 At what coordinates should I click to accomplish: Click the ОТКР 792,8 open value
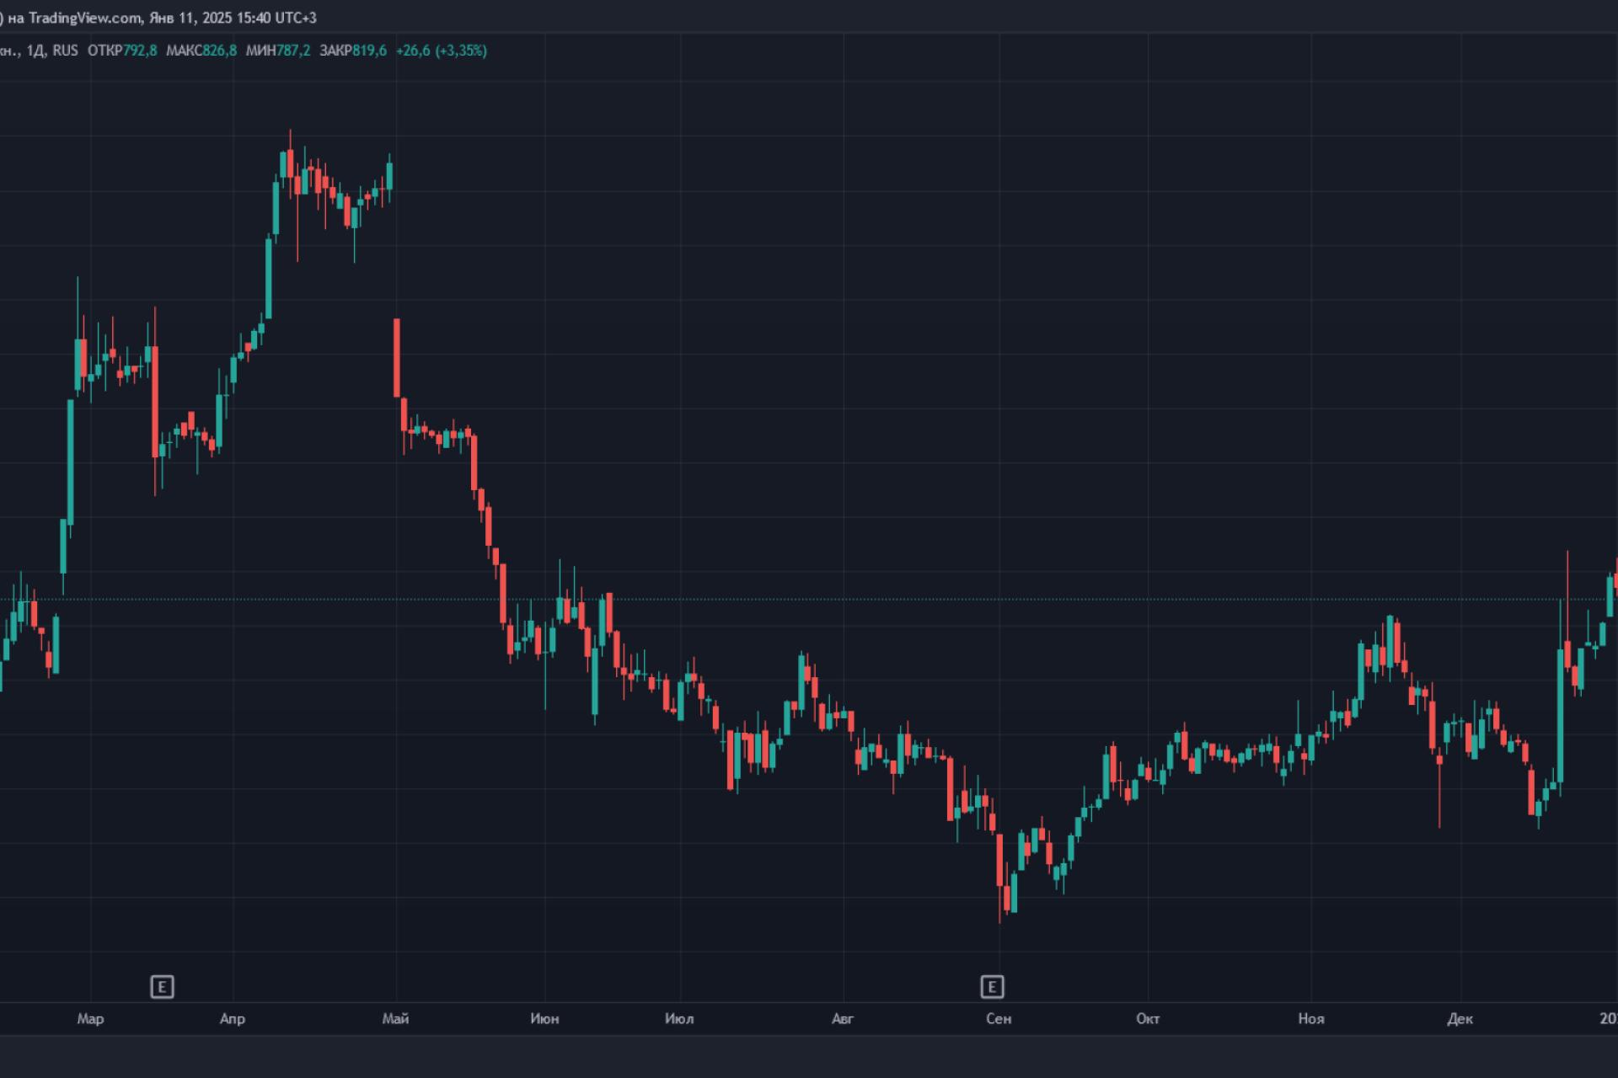122,51
